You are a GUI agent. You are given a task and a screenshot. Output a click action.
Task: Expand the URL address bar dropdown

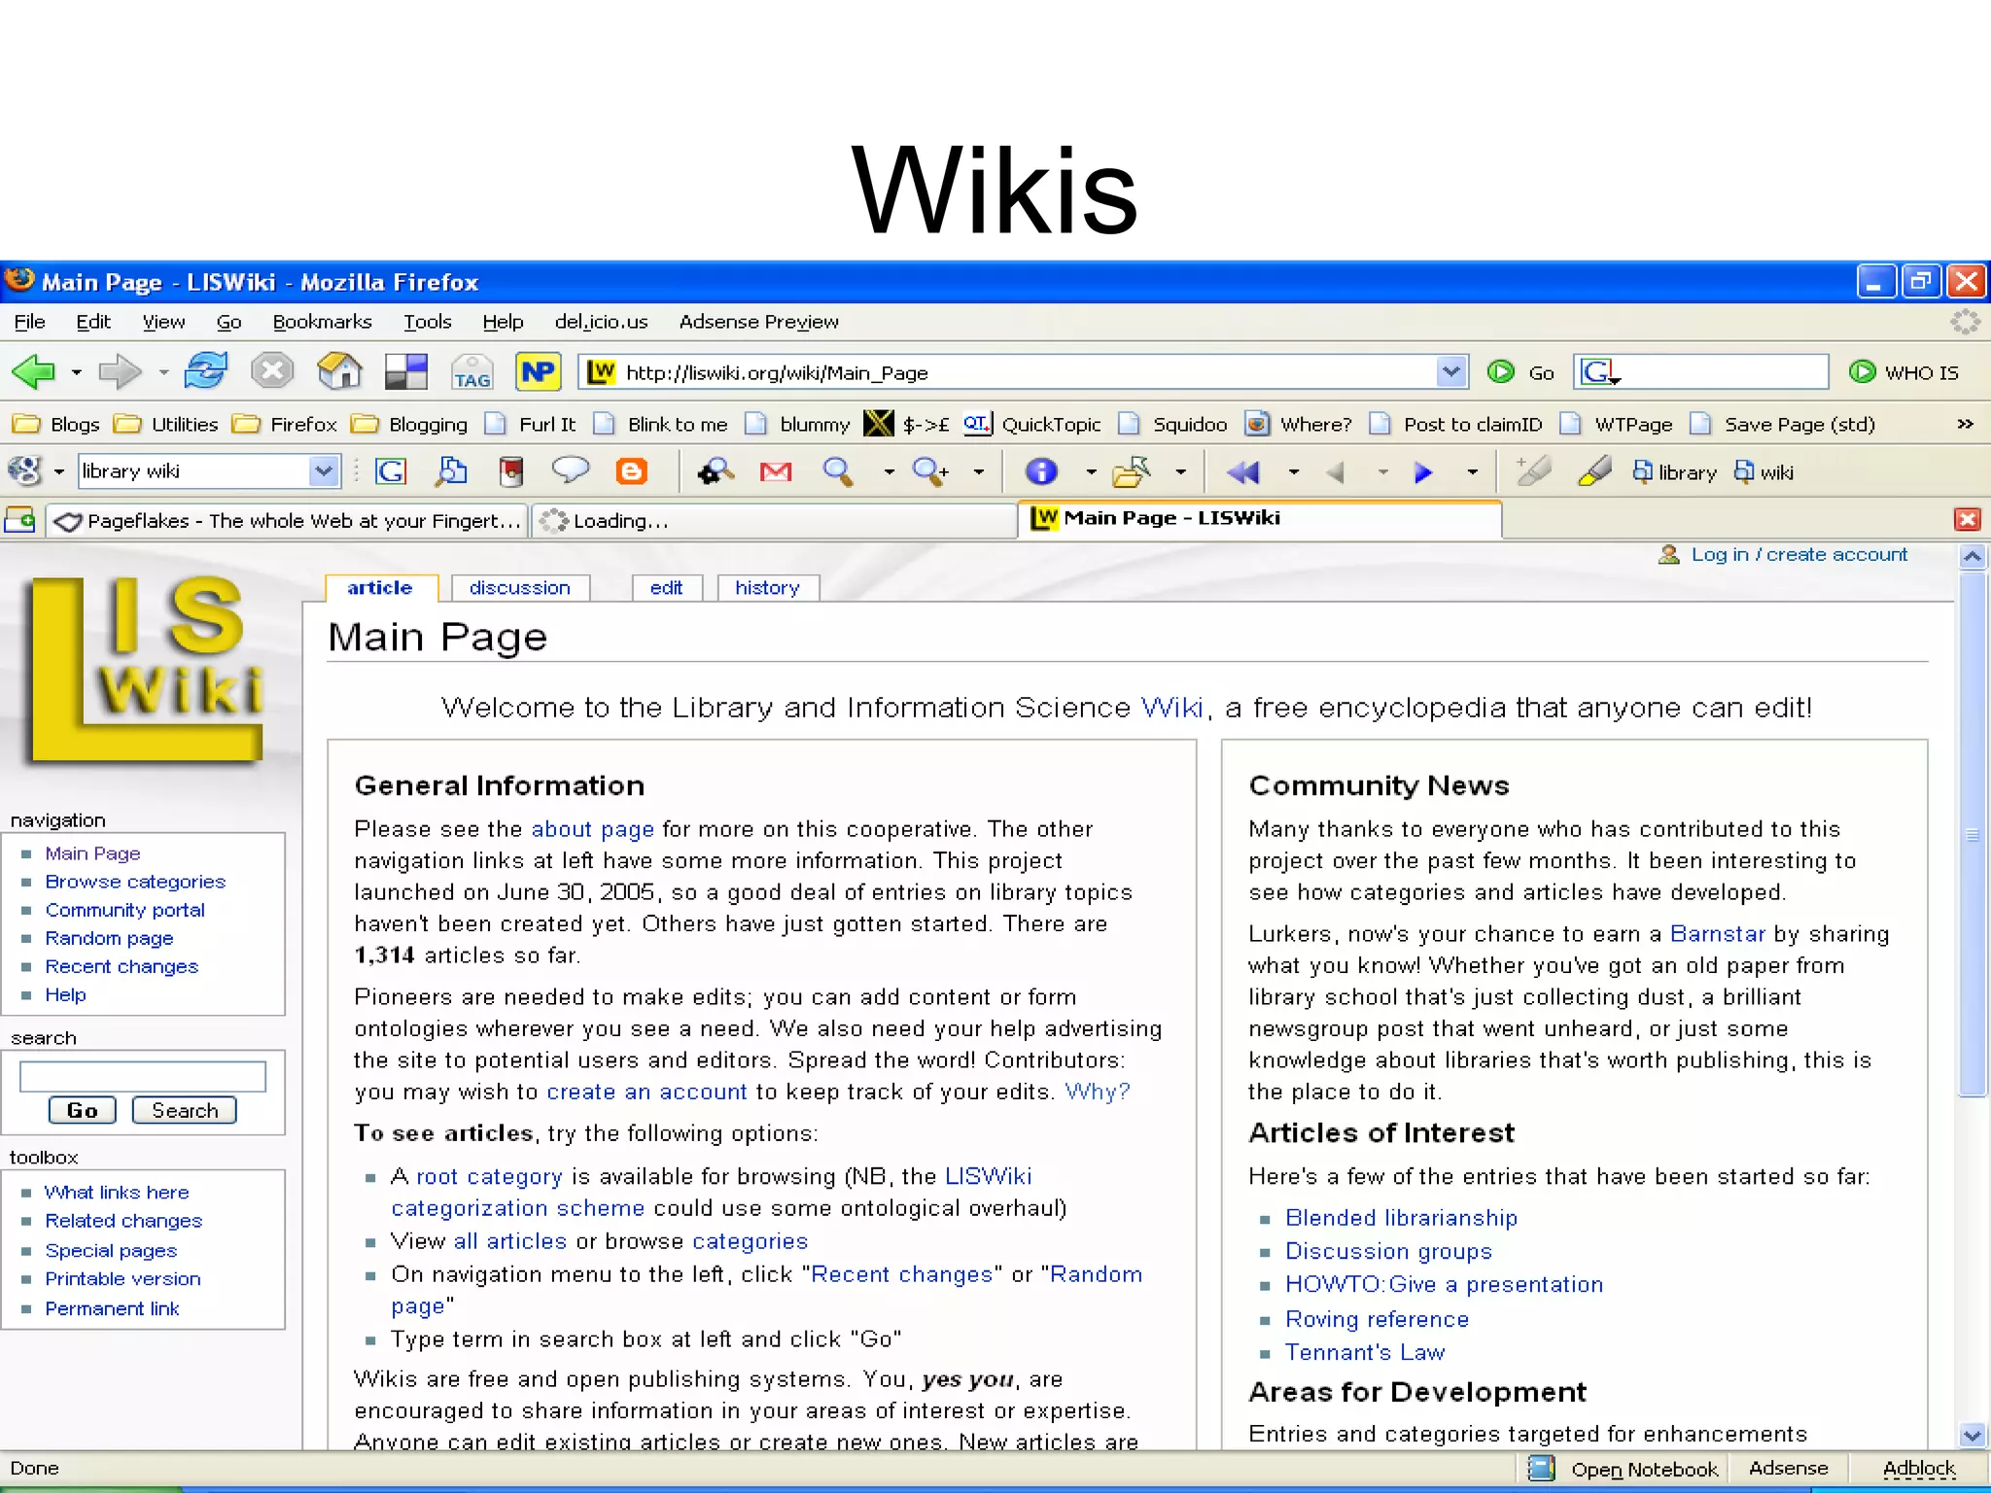coord(1450,371)
